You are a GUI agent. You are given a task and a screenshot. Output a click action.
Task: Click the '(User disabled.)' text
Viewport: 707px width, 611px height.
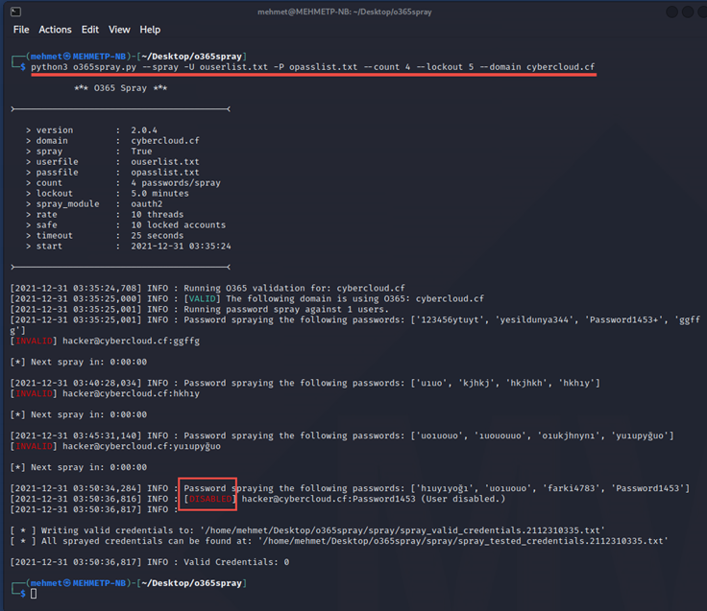pos(463,499)
